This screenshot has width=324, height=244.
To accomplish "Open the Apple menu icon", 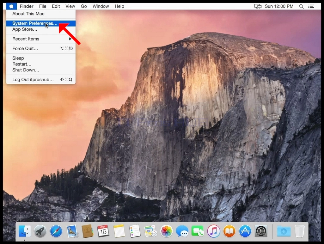I will 11,6.
